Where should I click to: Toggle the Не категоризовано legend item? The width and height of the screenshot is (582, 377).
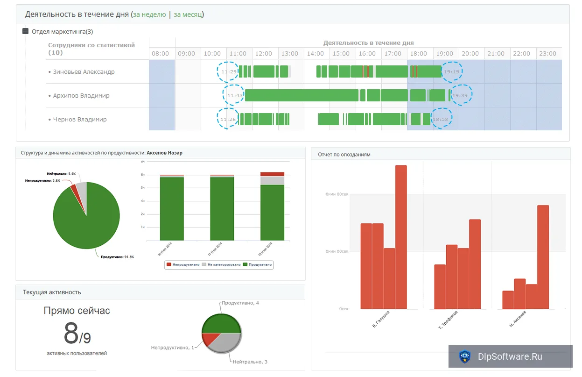pos(221,264)
